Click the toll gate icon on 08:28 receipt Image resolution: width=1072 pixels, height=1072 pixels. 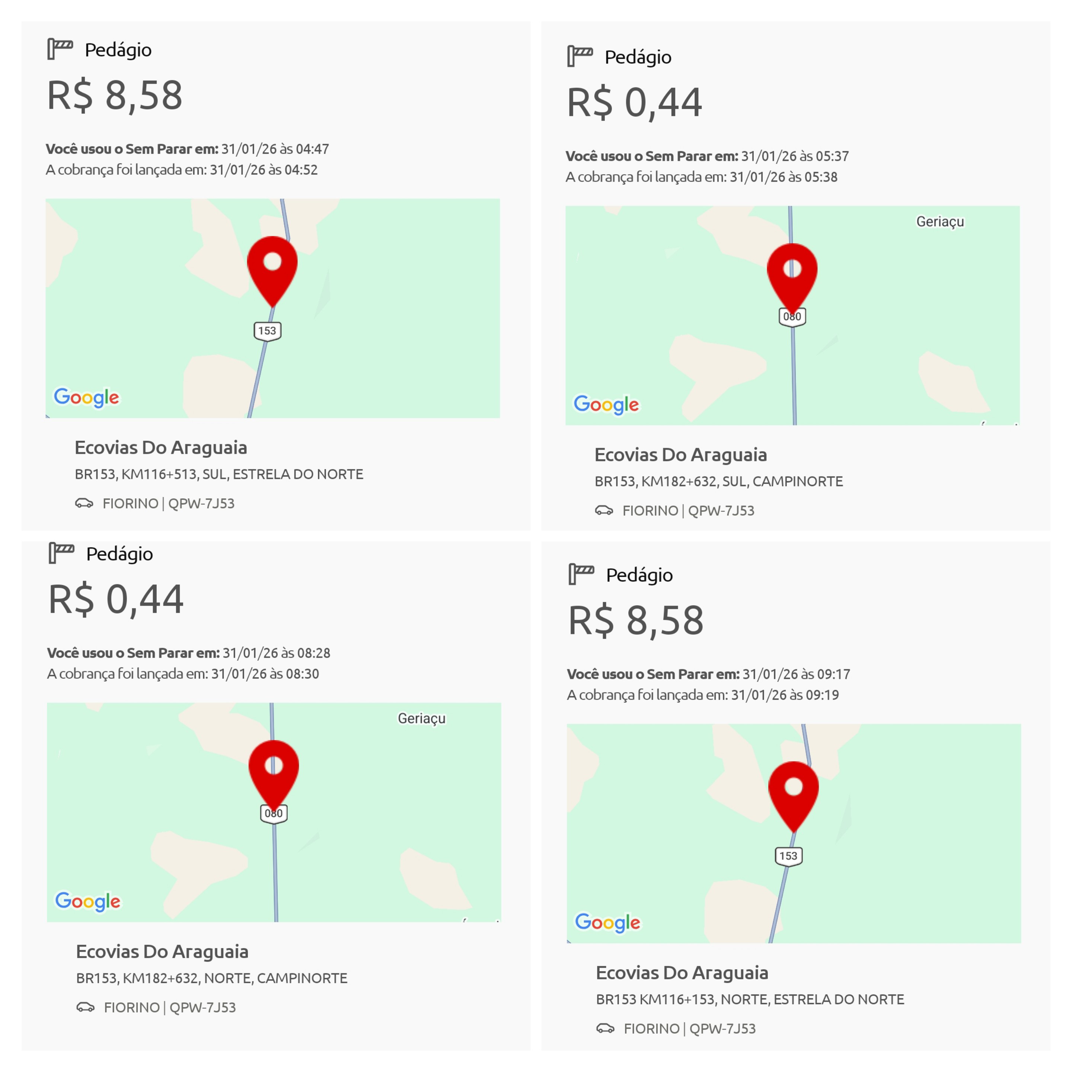click(x=61, y=553)
